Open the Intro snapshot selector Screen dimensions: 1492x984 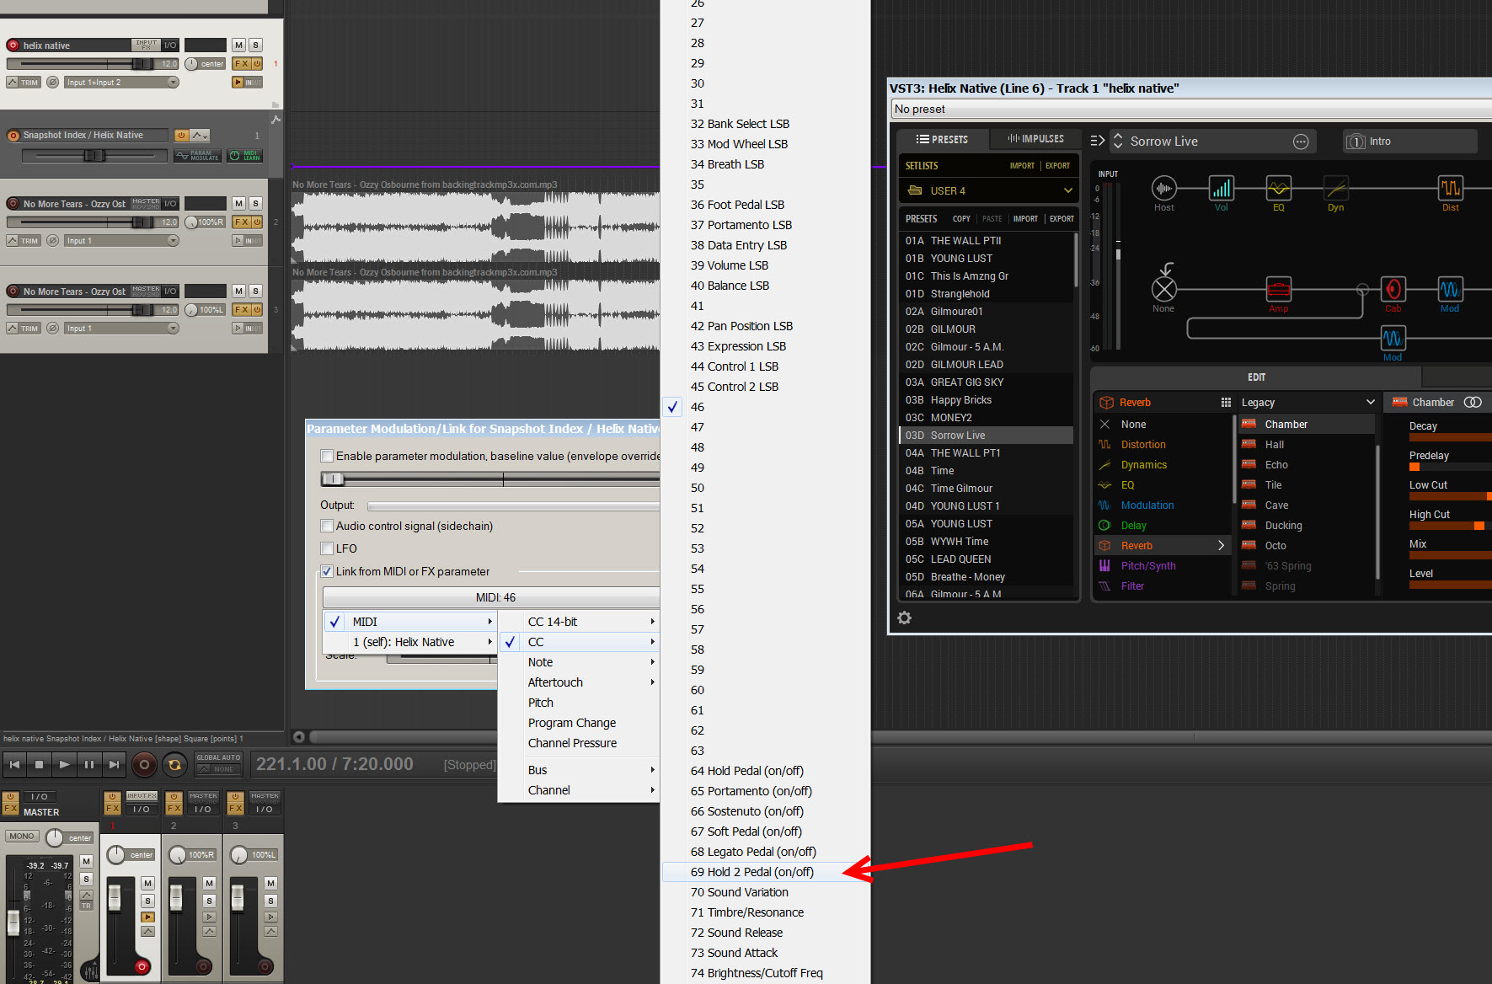pos(1409,142)
